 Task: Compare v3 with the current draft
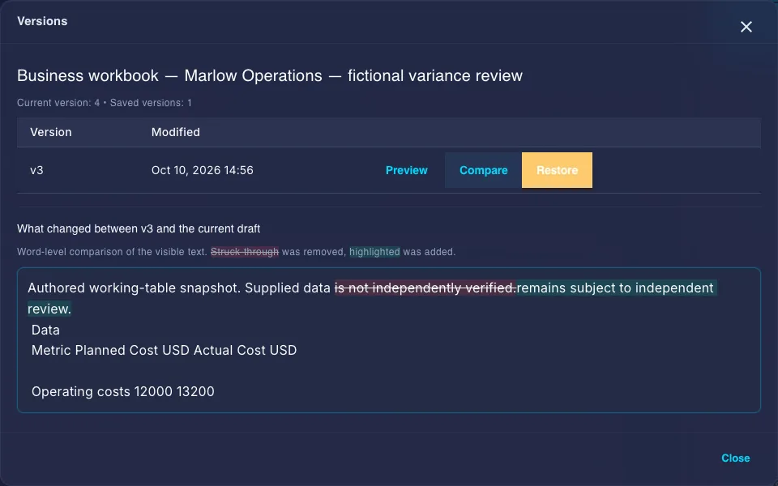tap(483, 170)
